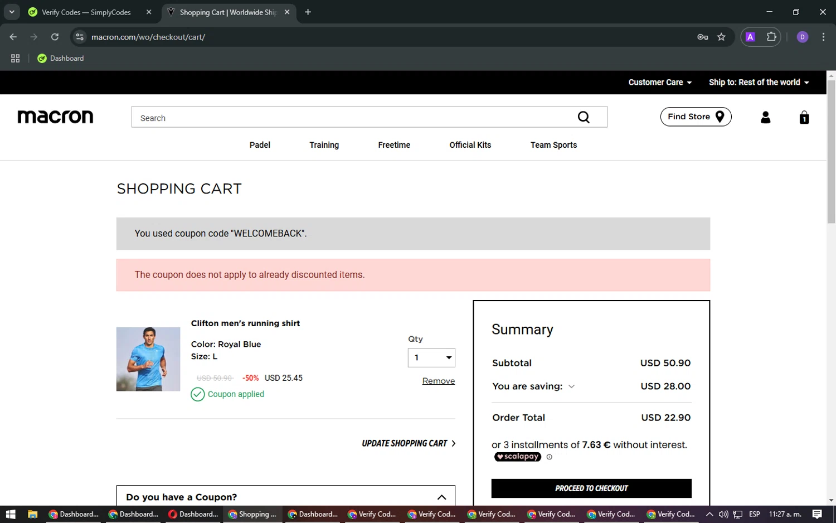Image resolution: width=836 pixels, height=523 pixels.
Task: Switch to Verify Codes — SimplyCodes tab
Action: [x=86, y=12]
